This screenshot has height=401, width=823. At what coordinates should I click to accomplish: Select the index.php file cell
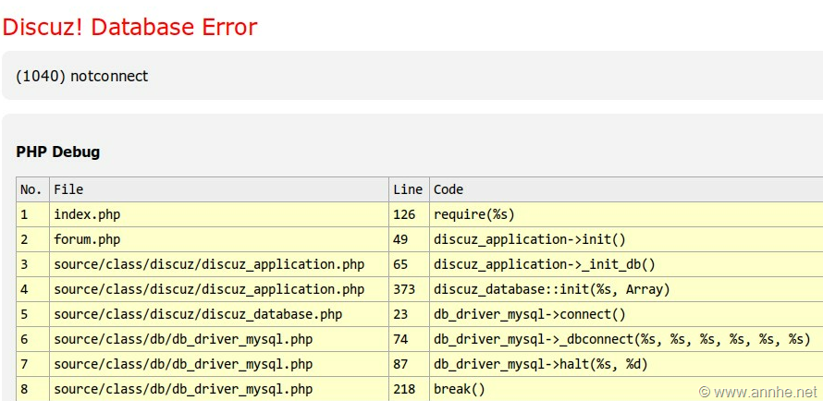(87, 214)
